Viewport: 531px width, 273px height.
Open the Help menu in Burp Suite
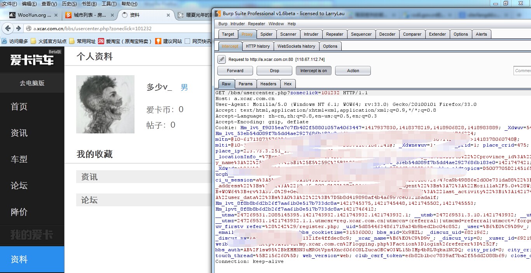292,24
